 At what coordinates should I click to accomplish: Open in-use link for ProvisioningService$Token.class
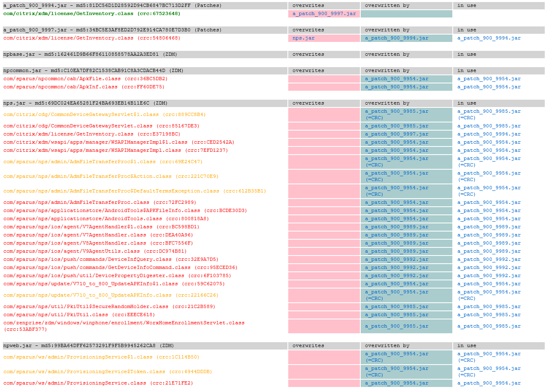click(489, 368)
